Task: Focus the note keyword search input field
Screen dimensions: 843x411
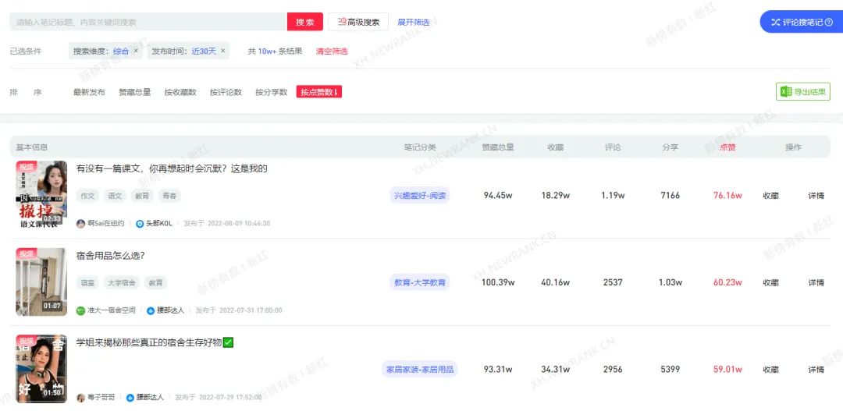Action: click(148, 22)
